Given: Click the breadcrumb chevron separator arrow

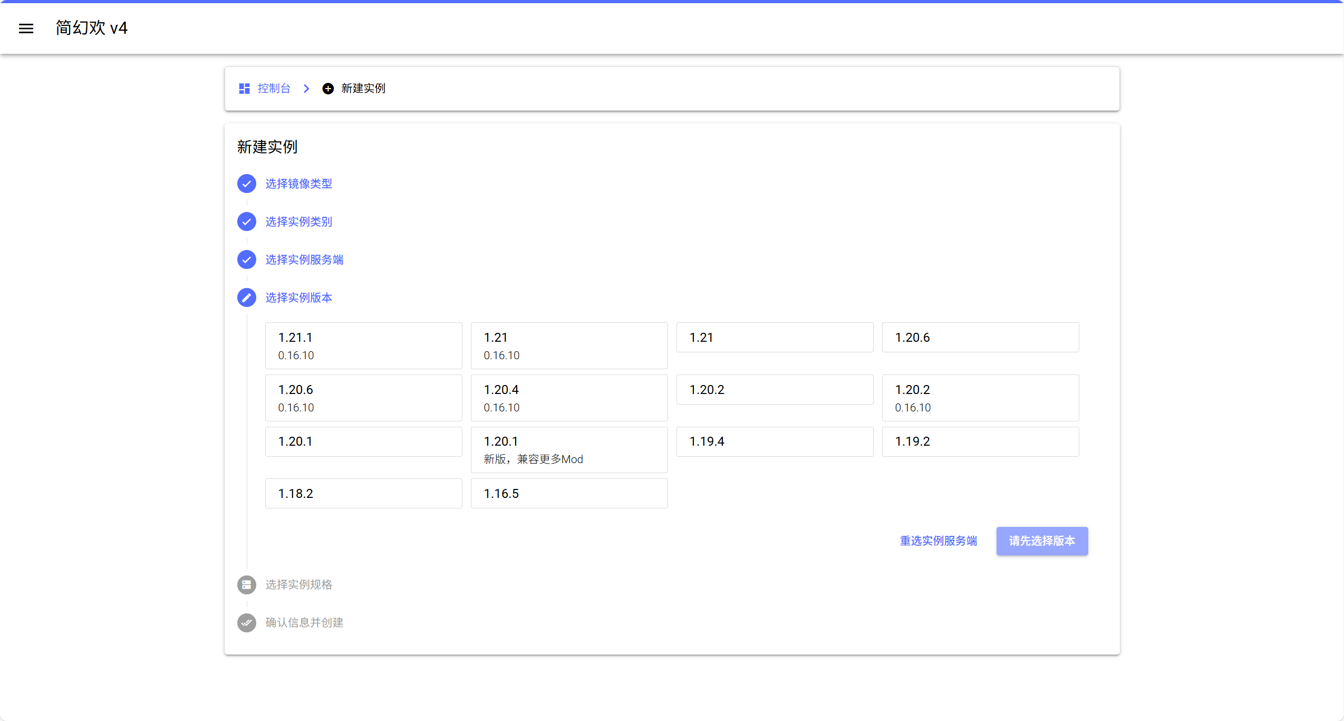Looking at the screenshot, I should pyautogui.click(x=306, y=89).
